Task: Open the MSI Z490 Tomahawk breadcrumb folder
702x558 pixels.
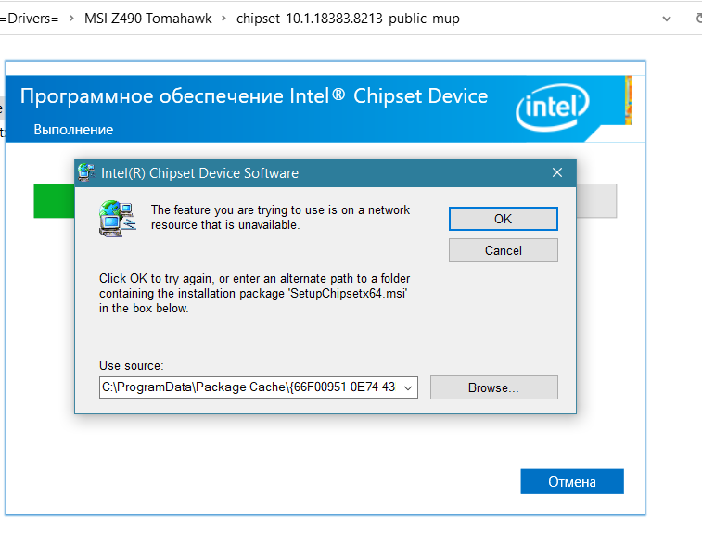Action: point(147,19)
